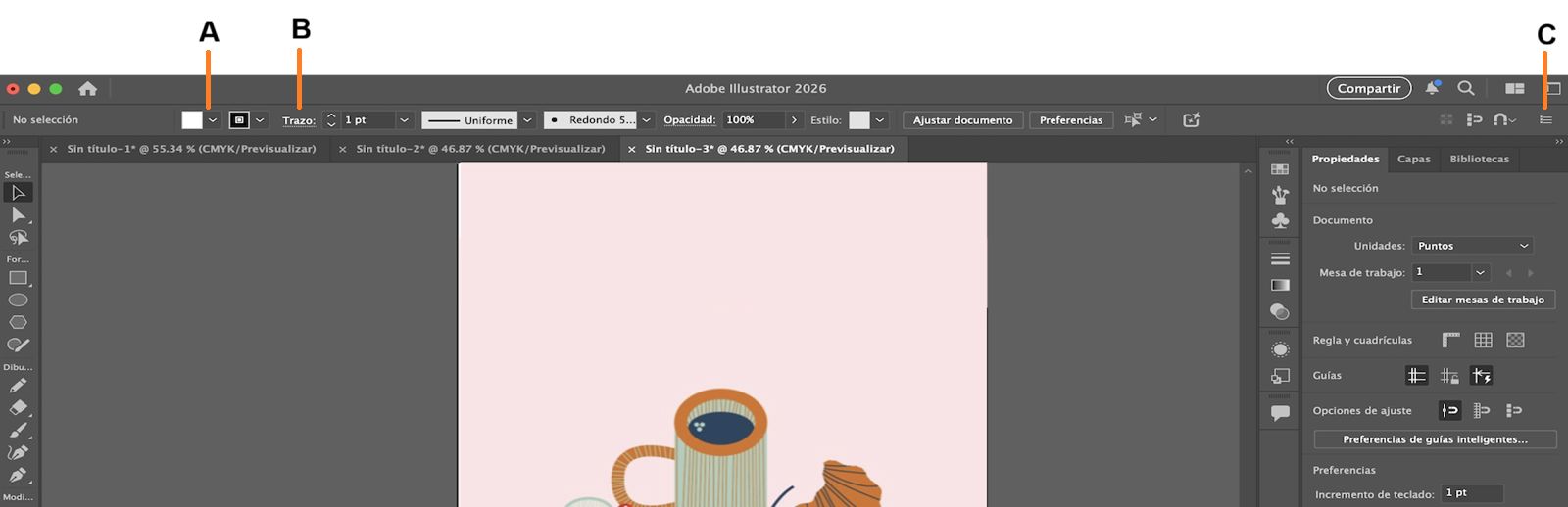Select the Paintbrush tool
1568x507 pixels.
point(18,430)
